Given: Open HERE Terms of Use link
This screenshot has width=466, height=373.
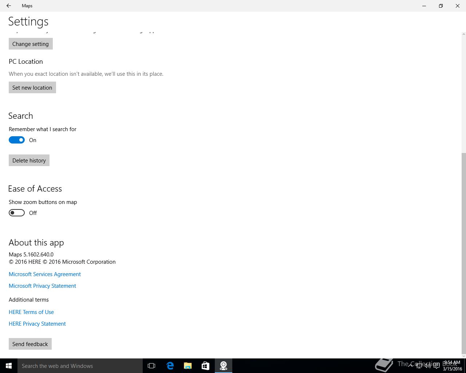Looking at the screenshot, I should [x=31, y=312].
